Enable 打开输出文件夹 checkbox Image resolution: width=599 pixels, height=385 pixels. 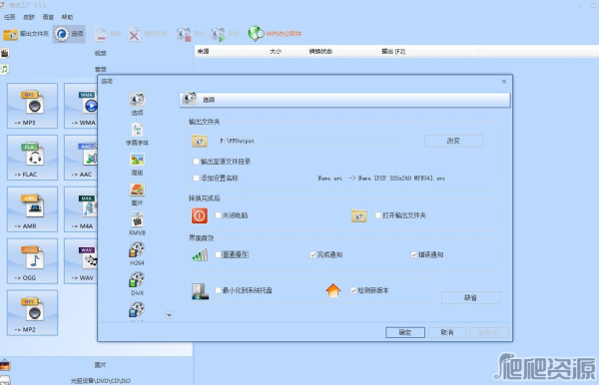pyautogui.click(x=378, y=215)
